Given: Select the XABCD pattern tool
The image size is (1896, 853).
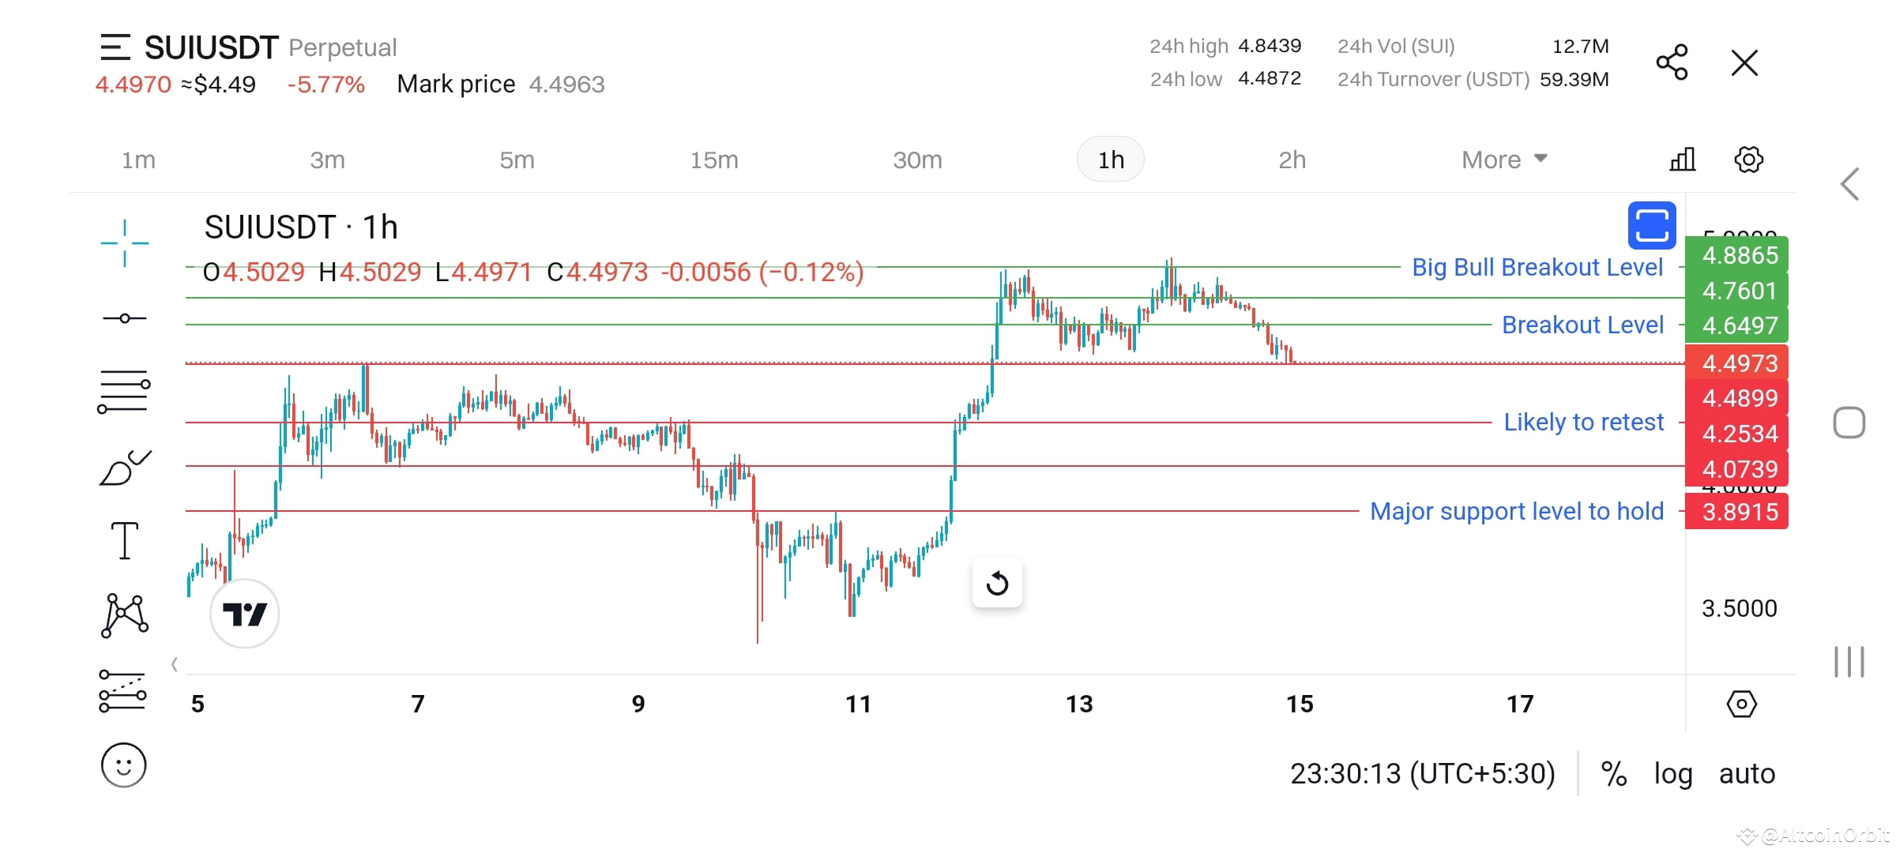Looking at the screenshot, I should tap(124, 614).
